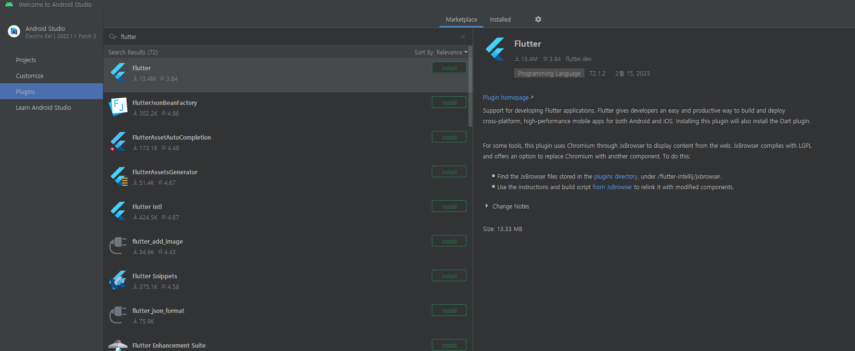Select the FlutterJsonBeanFactory plugin icon
This screenshot has height=351, width=855.
point(118,107)
